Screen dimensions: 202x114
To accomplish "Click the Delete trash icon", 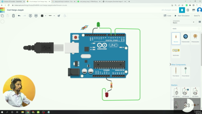I will (13, 16).
